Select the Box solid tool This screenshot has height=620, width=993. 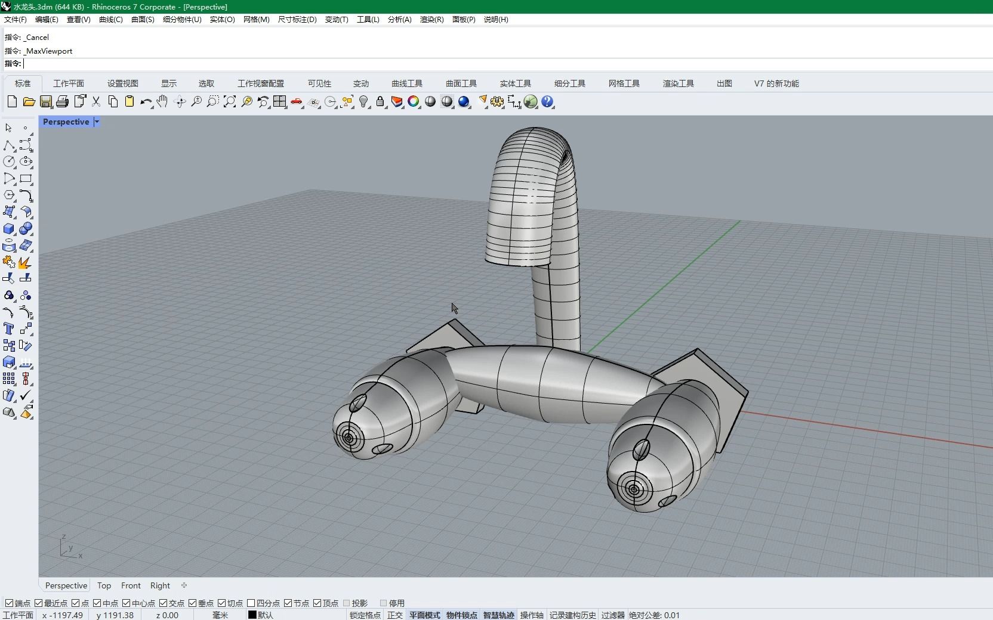point(9,229)
